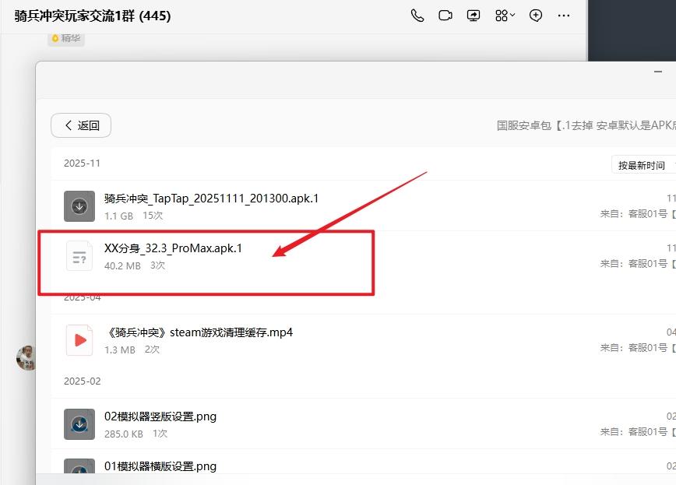Click the group title 骑兵冲突玩家交流1群

[92, 16]
